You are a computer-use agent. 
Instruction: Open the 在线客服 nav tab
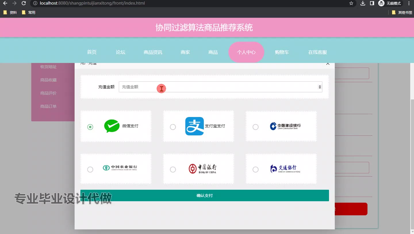pyautogui.click(x=318, y=52)
